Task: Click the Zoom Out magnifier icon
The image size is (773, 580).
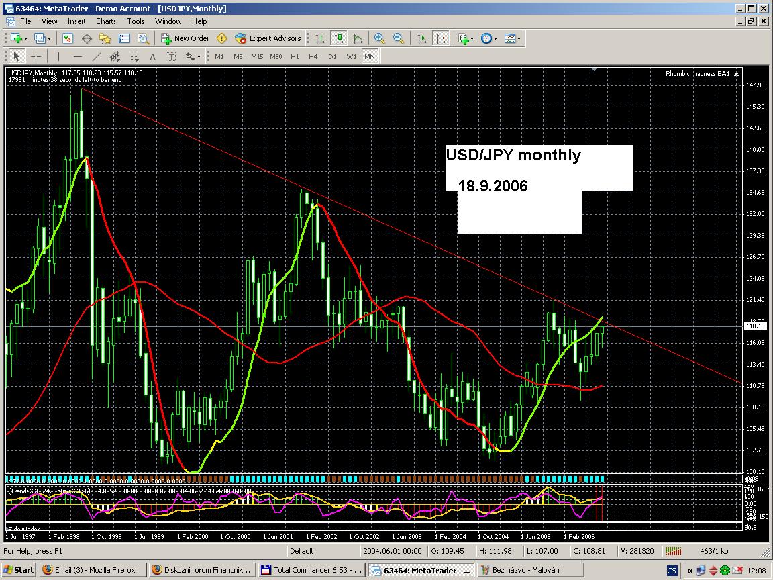Action: pos(399,38)
